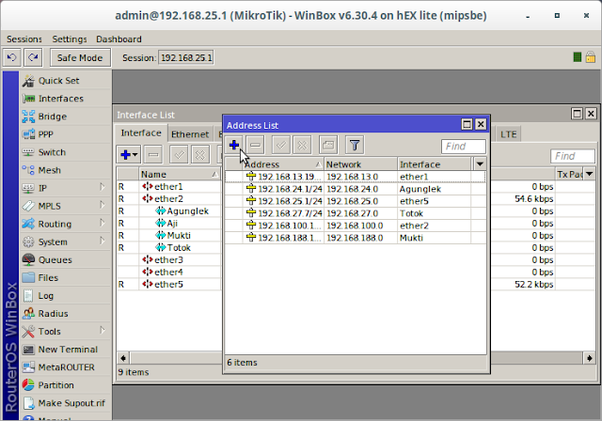The width and height of the screenshot is (602, 421).
Task: Open column dropdown in Interface List header
Action: [590, 174]
